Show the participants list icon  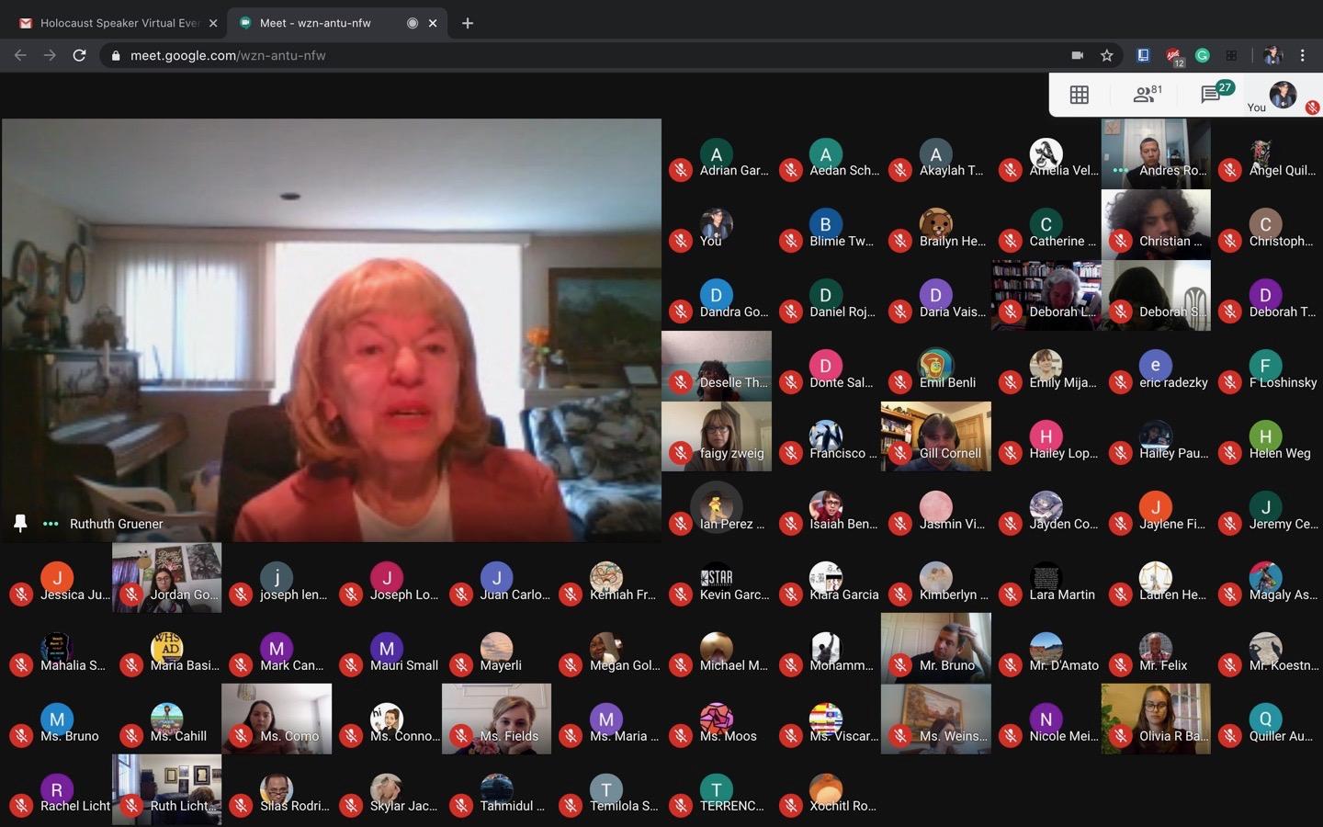tap(1148, 94)
